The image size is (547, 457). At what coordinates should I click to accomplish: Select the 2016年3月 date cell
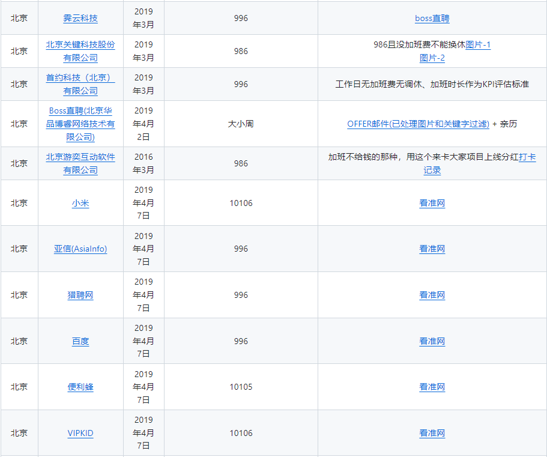(144, 163)
